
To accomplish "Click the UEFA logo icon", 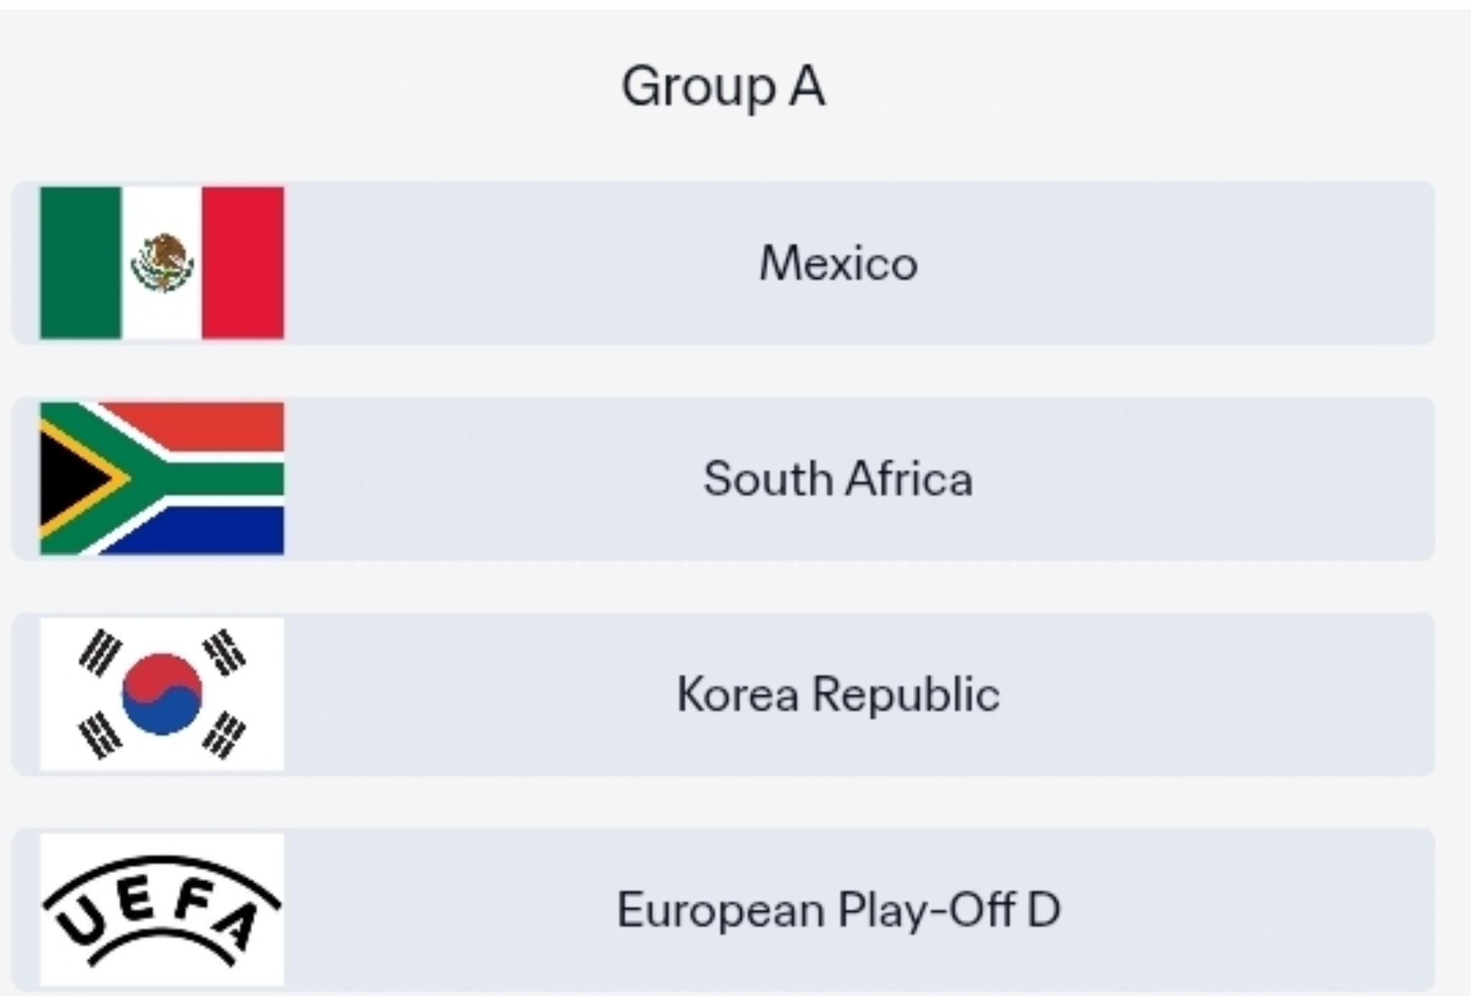I will click(162, 909).
